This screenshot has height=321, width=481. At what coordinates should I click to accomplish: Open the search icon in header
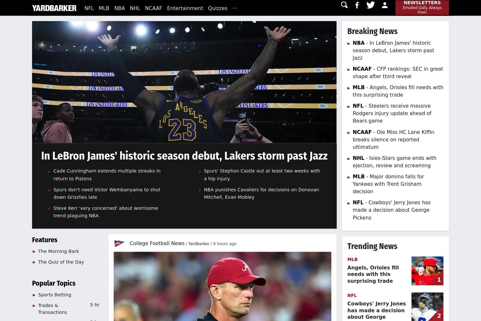(x=344, y=5)
